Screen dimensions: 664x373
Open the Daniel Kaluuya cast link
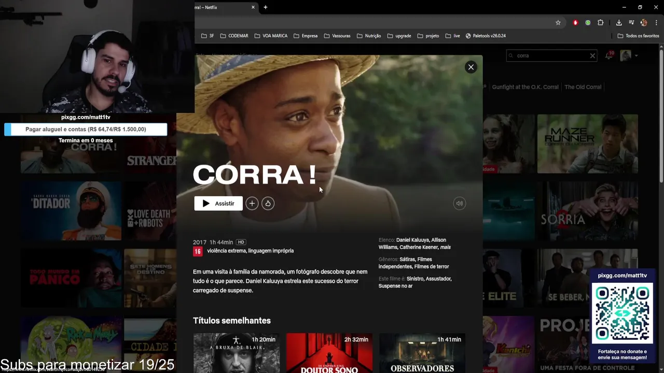pyautogui.click(x=412, y=240)
